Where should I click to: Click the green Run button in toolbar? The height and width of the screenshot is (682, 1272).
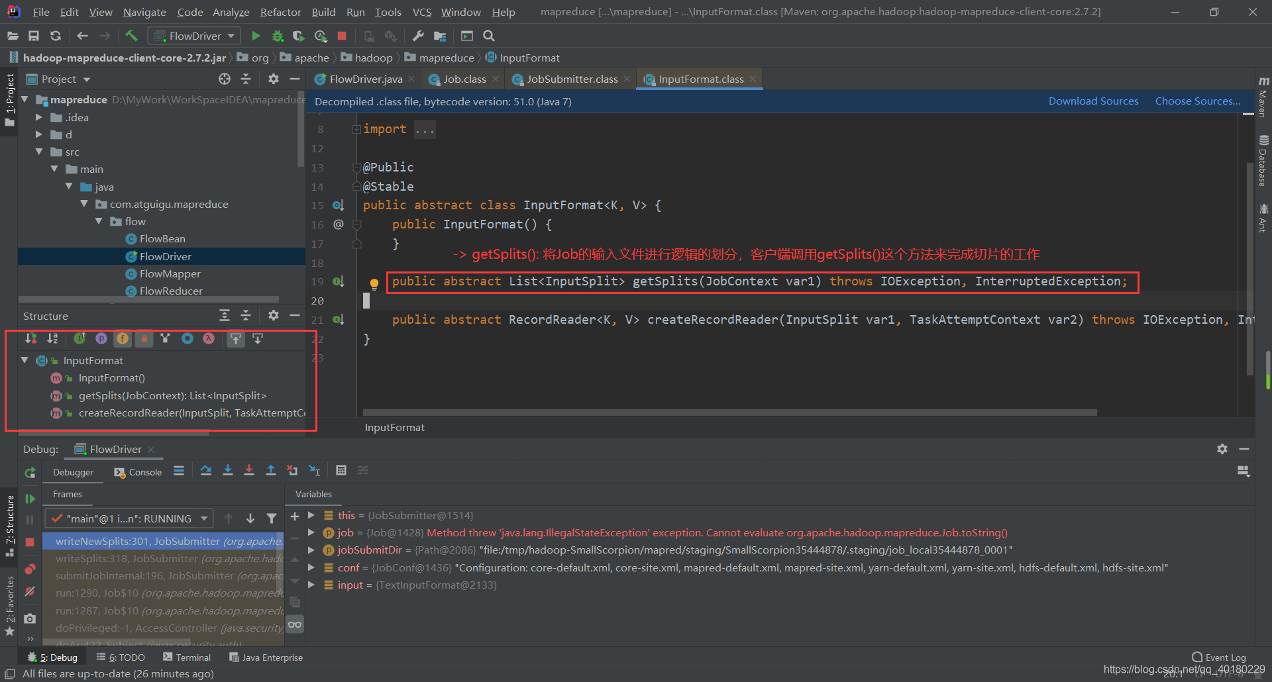[256, 36]
